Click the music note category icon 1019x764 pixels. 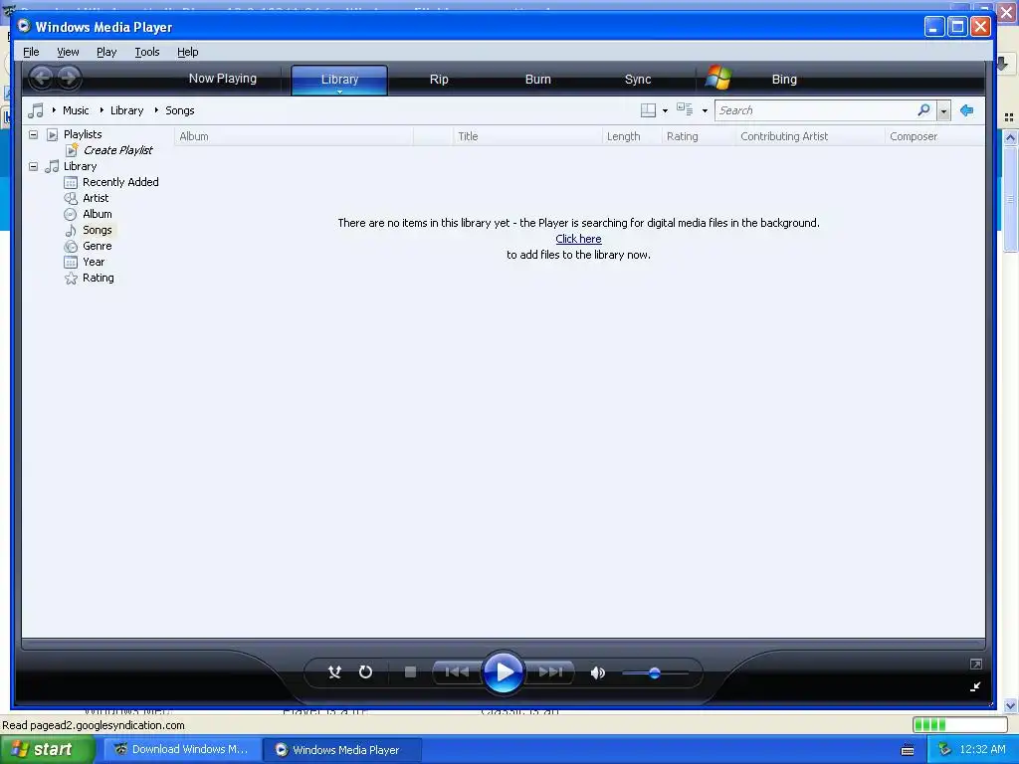point(36,110)
